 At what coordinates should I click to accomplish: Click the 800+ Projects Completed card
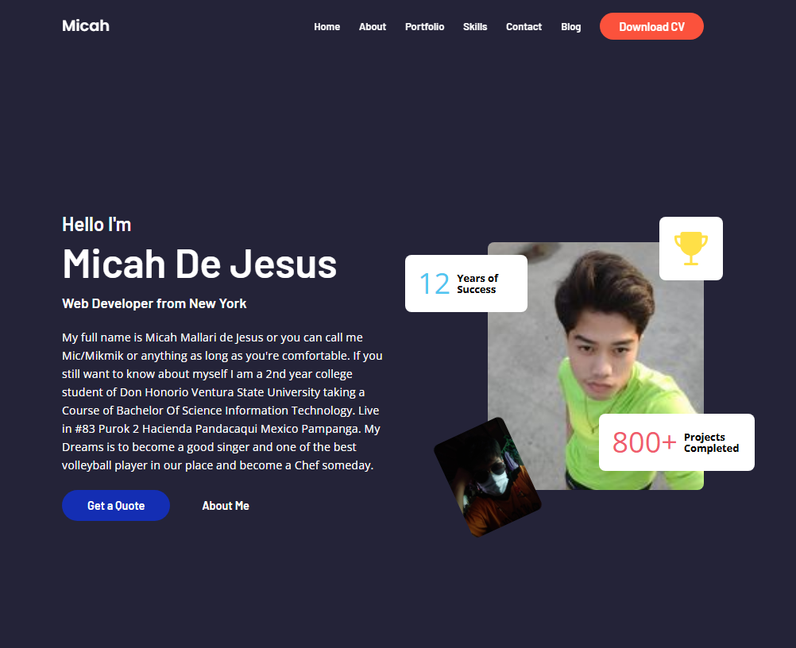(677, 442)
